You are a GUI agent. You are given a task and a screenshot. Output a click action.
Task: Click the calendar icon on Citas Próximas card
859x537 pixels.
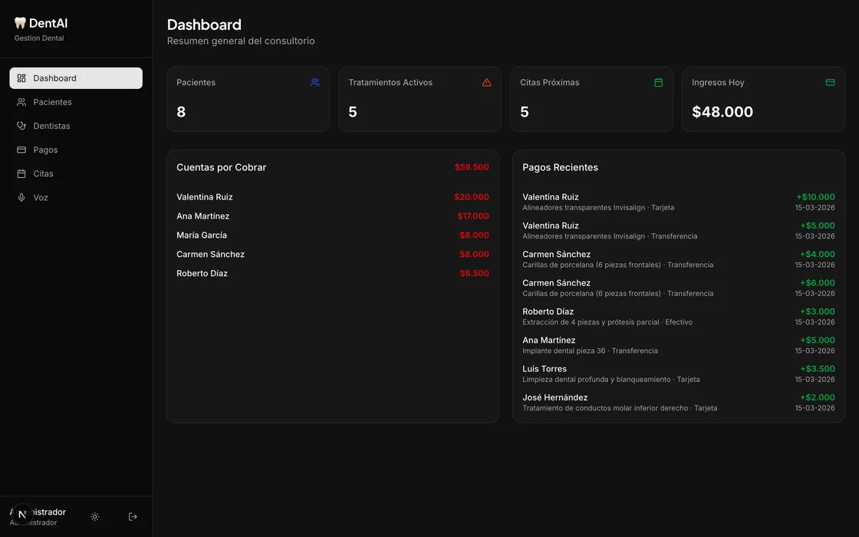pyautogui.click(x=658, y=82)
